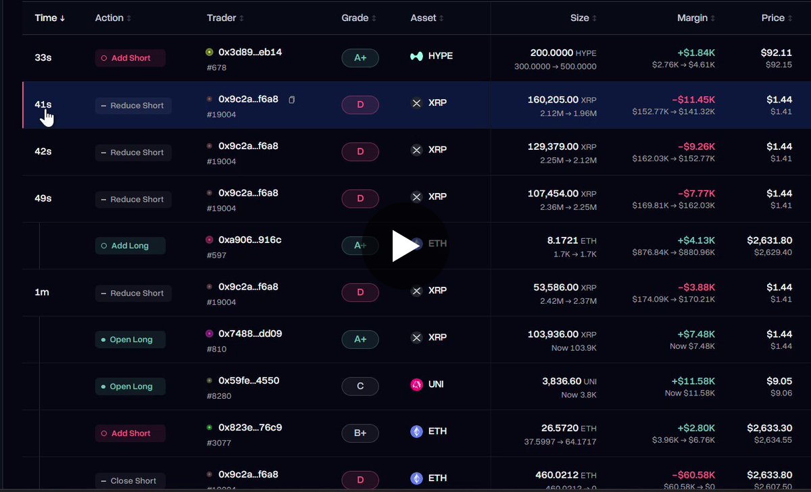Image resolution: width=811 pixels, height=492 pixels.
Task: Click margin value +$11.58K
Action: [x=693, y=381]
